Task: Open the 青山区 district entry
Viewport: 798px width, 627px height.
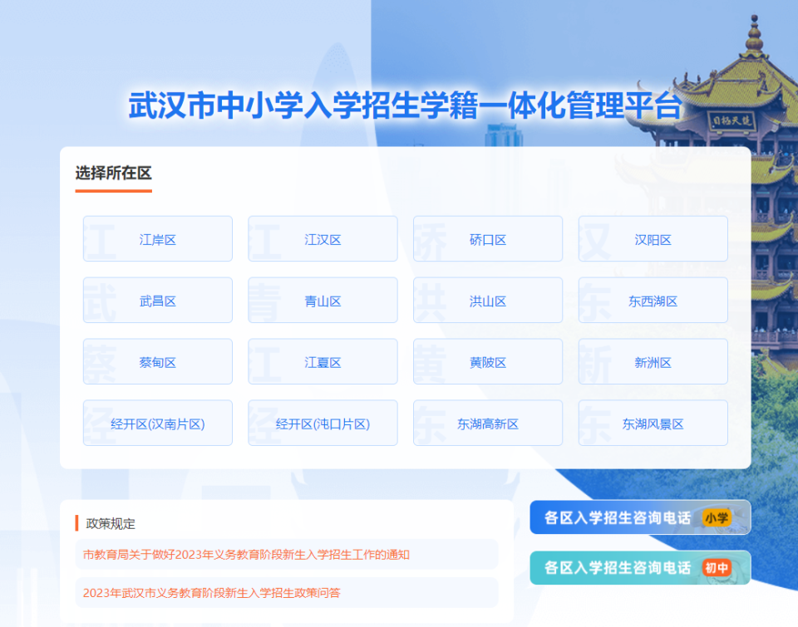Action: [x=323, y=301]
